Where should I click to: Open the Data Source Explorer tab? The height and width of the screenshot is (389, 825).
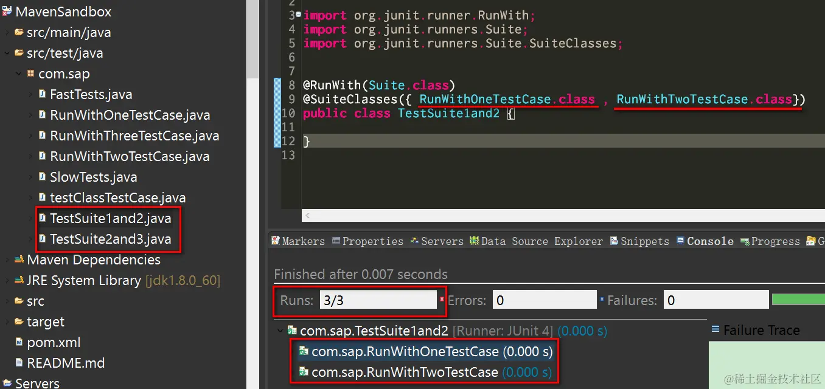(x=535, y=241)
